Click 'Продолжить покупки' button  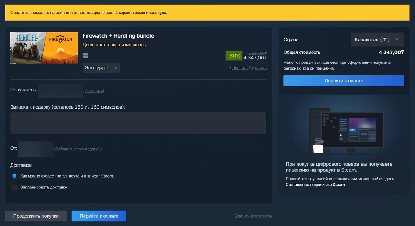point(36,216)
